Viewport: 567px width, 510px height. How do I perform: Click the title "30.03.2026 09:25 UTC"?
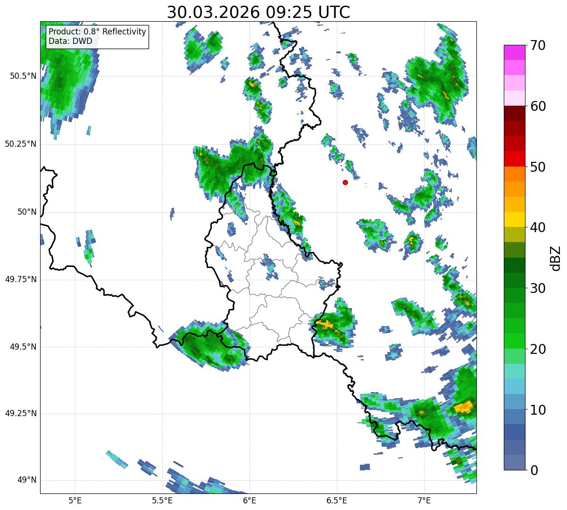coord(258,12)
